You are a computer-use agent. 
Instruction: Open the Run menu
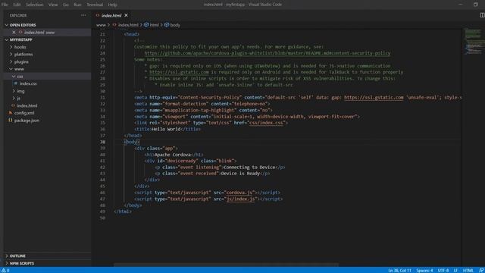[x=77, y=5]
